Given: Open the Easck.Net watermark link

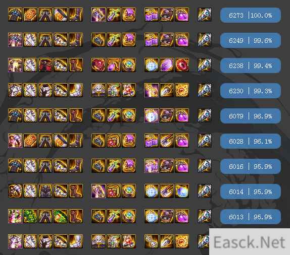Looking at the screenshot, I should 249,242.
